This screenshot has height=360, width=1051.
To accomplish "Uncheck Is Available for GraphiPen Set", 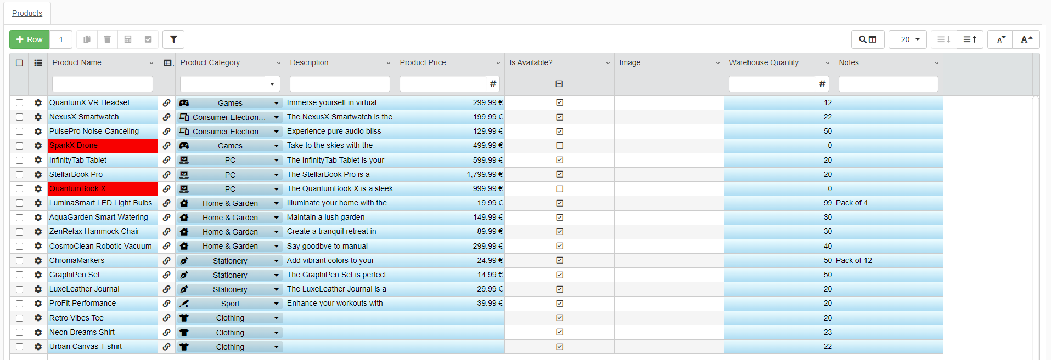I will [559, 275].
